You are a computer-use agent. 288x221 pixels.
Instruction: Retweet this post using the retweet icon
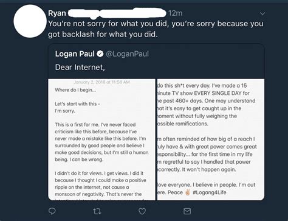point(97,211)
